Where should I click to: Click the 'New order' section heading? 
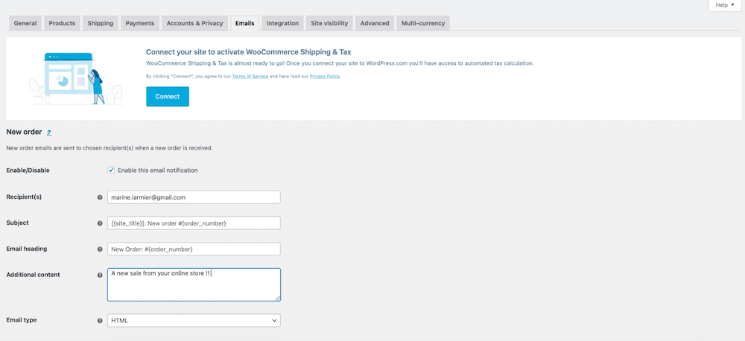tap(24, 132)
